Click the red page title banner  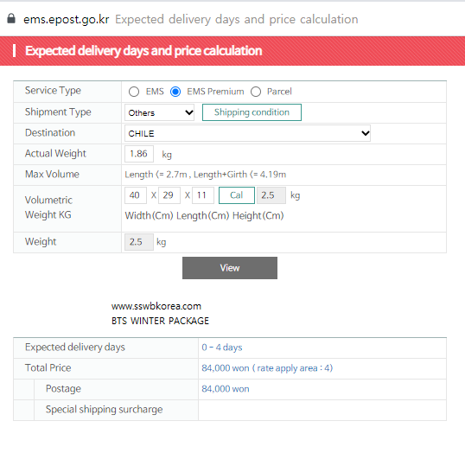click(x=232, y=51)
